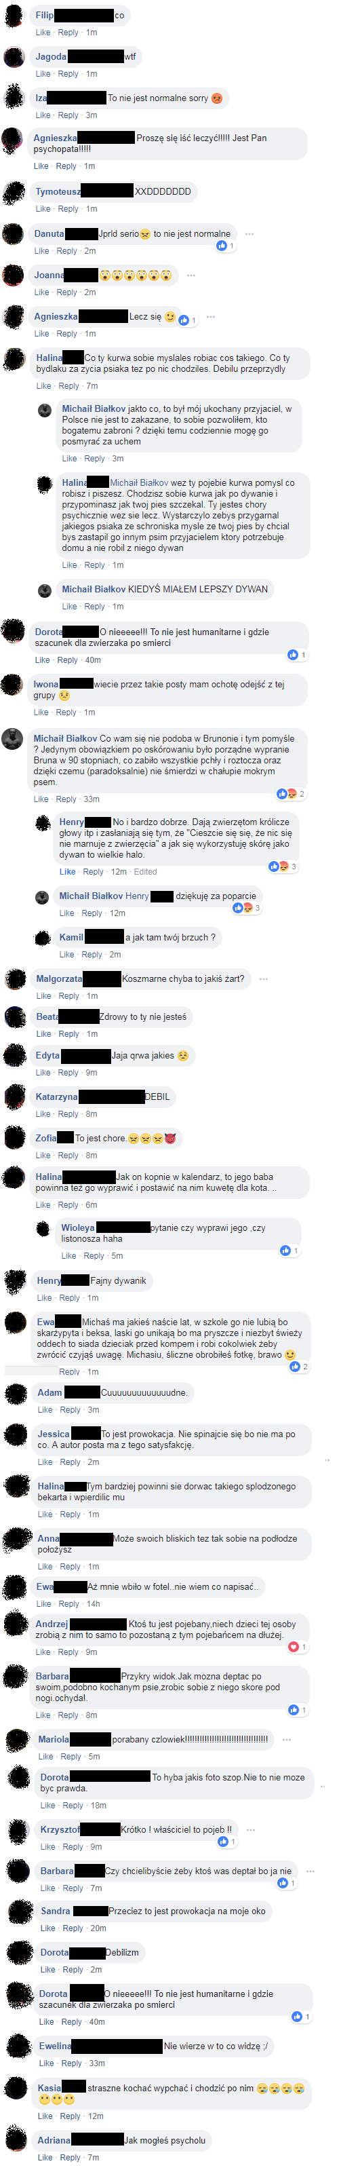
Task: View heart reaction on Andrzej's comment
Action: tap(296, 1647)
